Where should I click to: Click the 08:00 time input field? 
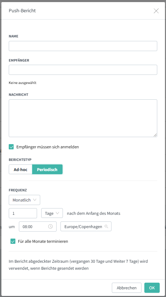38,226
